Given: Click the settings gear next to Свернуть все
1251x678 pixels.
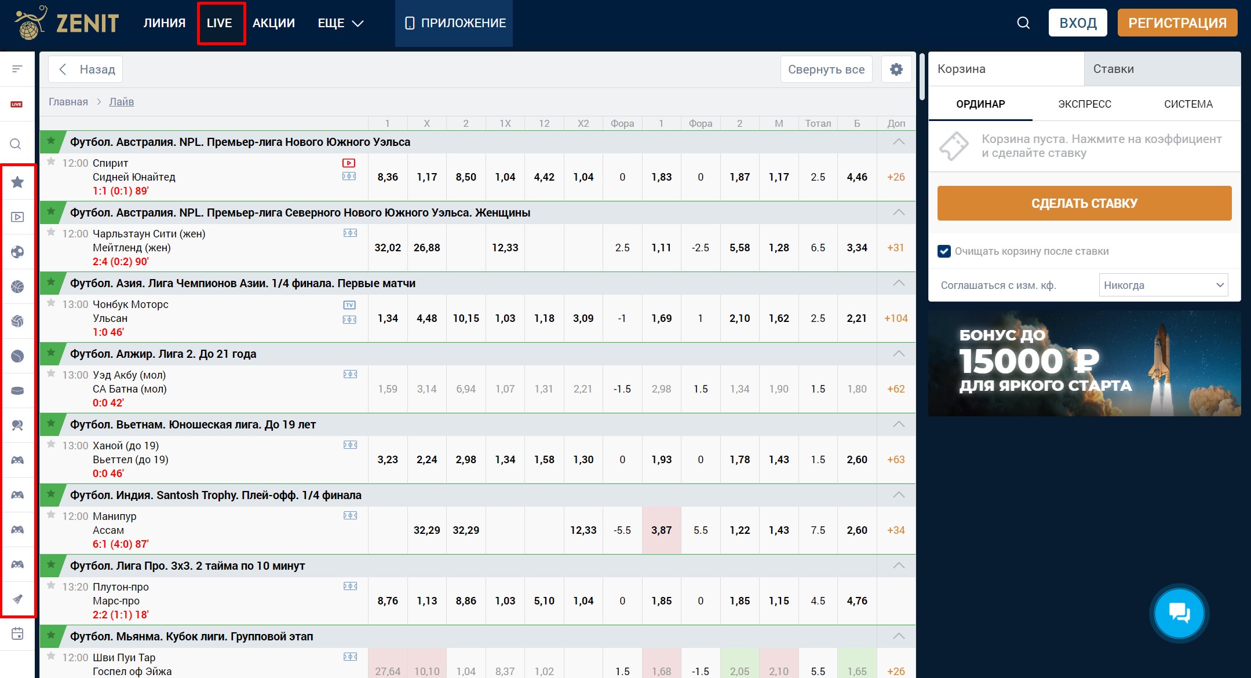Looking at the screenshot, I should pos(896,69).
